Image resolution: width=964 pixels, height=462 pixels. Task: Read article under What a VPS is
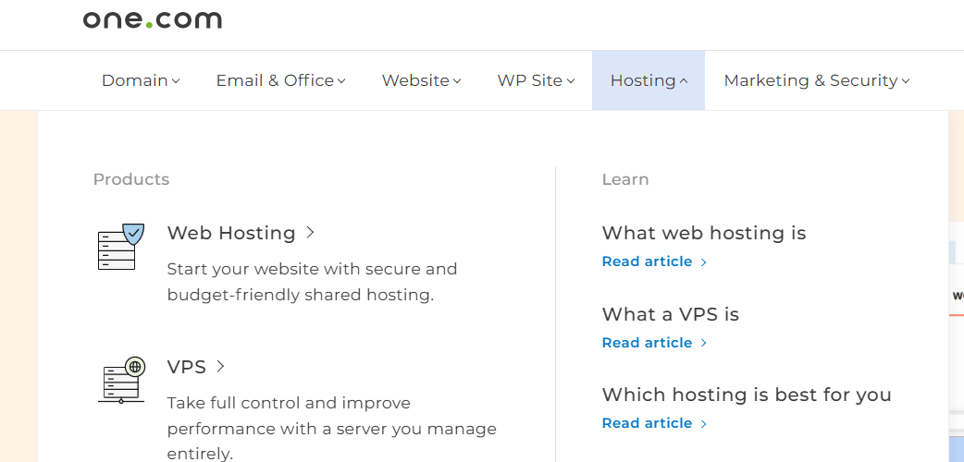pos(654,343)
